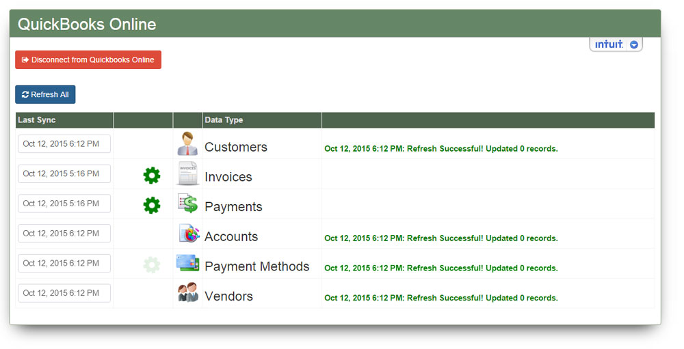Focus the Payments last sync date field
Viewport: 684px width, 349px height.
64,204
